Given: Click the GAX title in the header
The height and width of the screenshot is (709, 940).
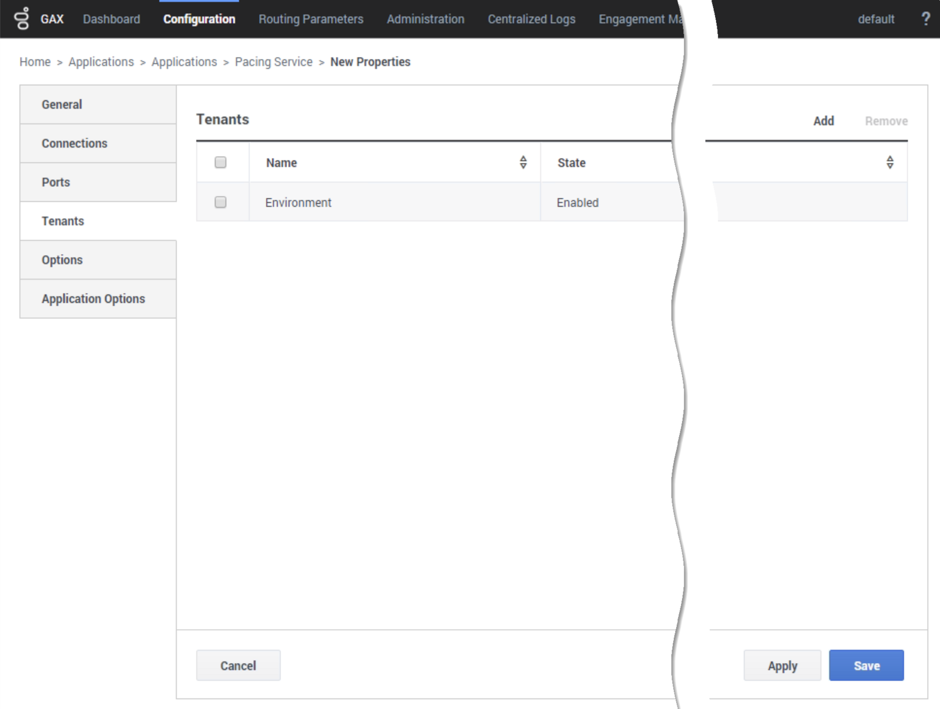Looking at the screenshot, I should point(52,19).
